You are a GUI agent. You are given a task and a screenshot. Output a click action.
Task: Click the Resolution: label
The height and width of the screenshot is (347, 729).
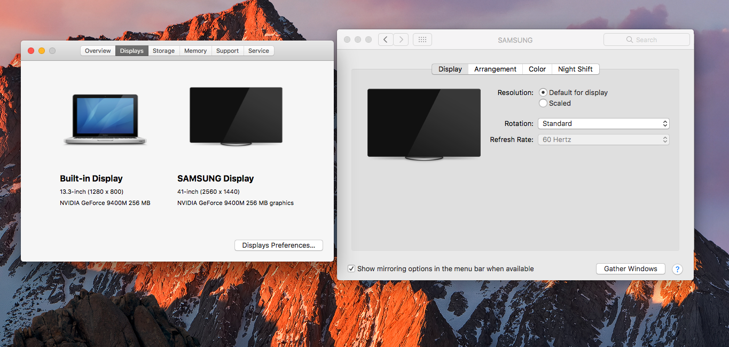[x=515, y=92]
